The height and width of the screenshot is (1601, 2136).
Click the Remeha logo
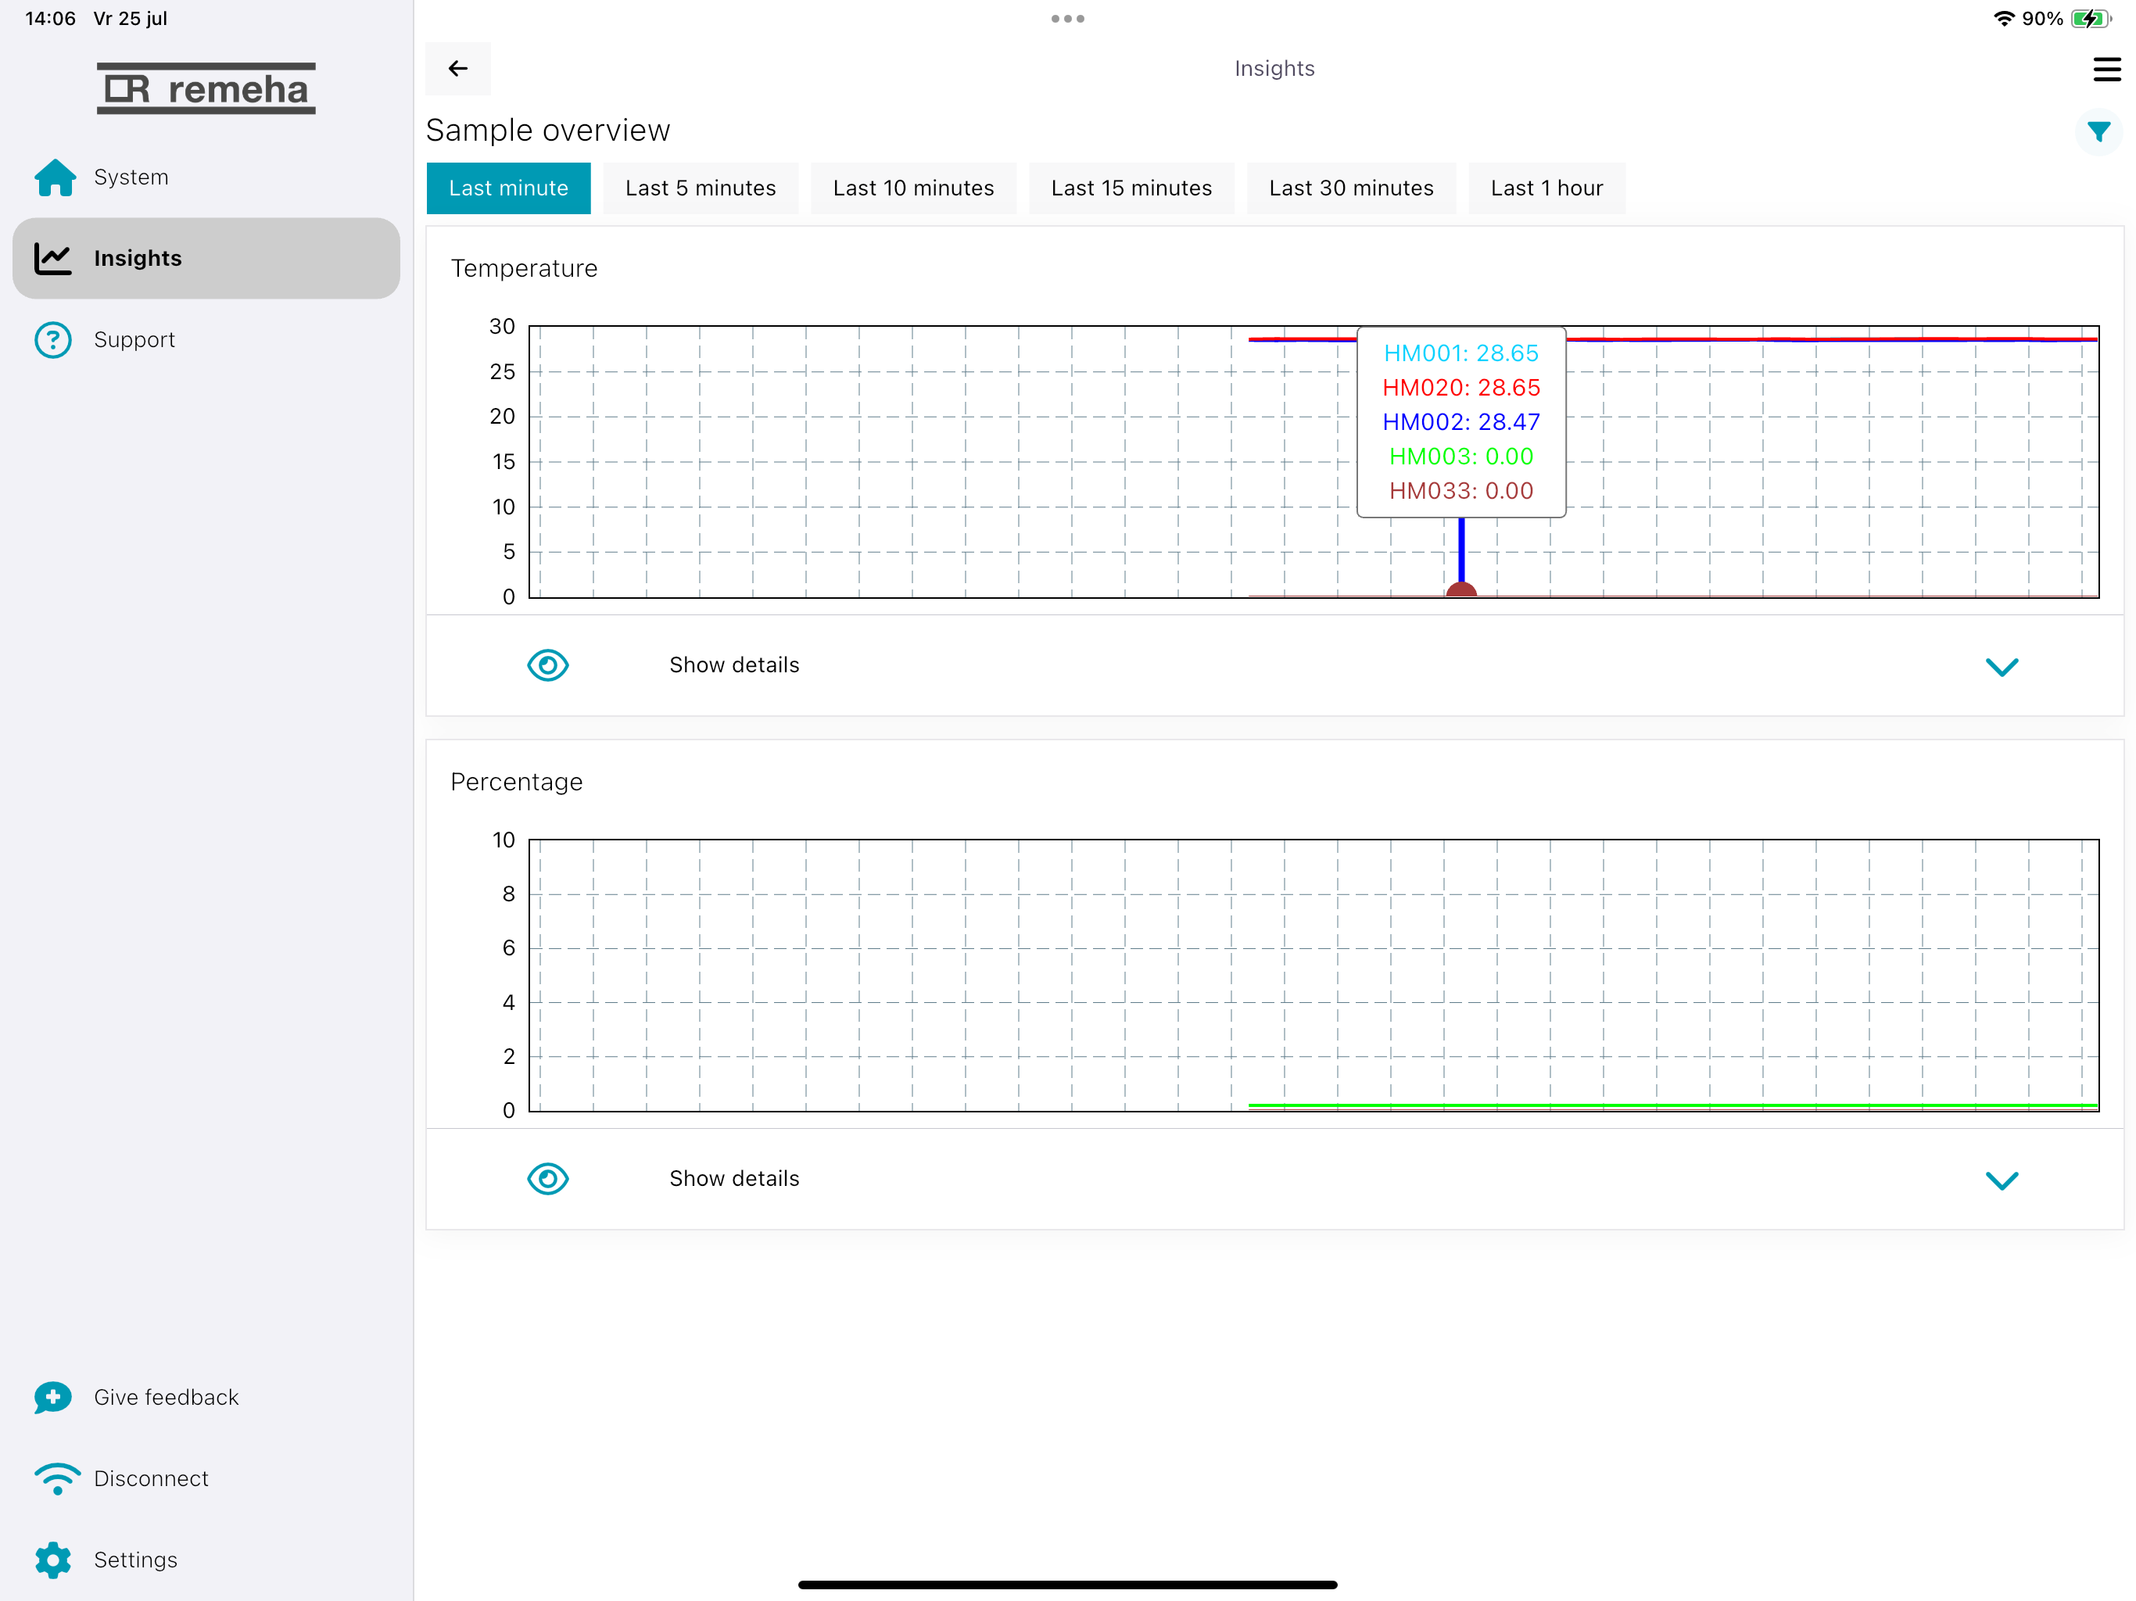pos(206,89)
